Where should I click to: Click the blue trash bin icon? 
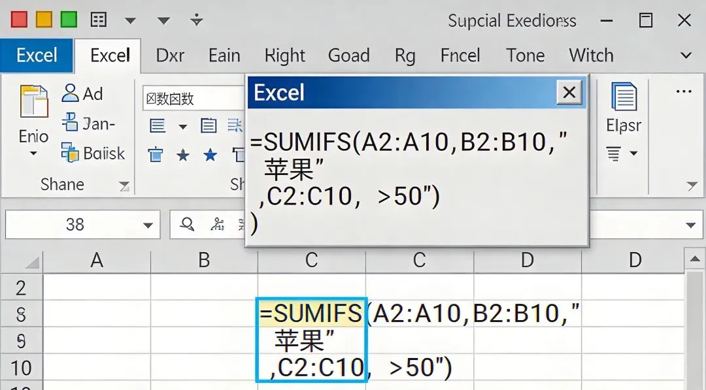(x=156, y=155)
